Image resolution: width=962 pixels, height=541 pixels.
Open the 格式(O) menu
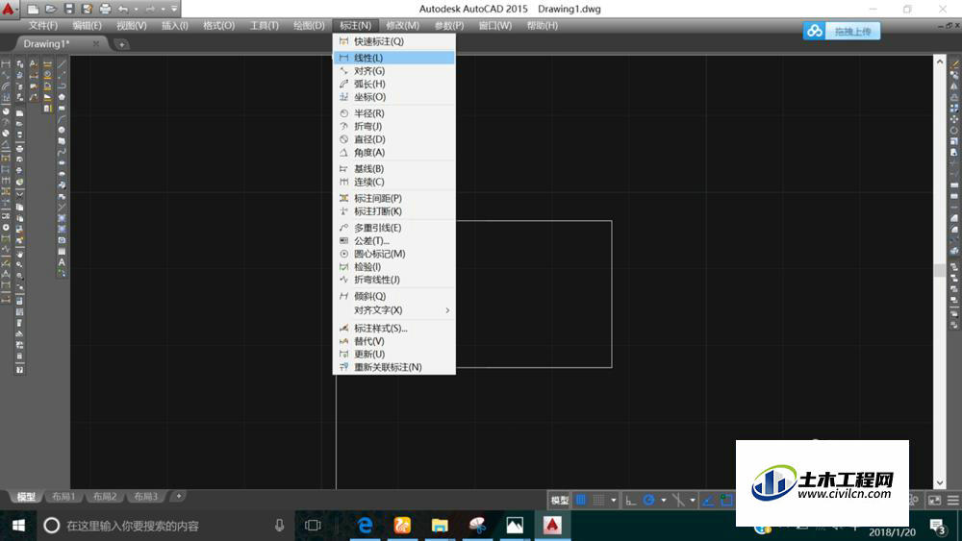point(219,25)
